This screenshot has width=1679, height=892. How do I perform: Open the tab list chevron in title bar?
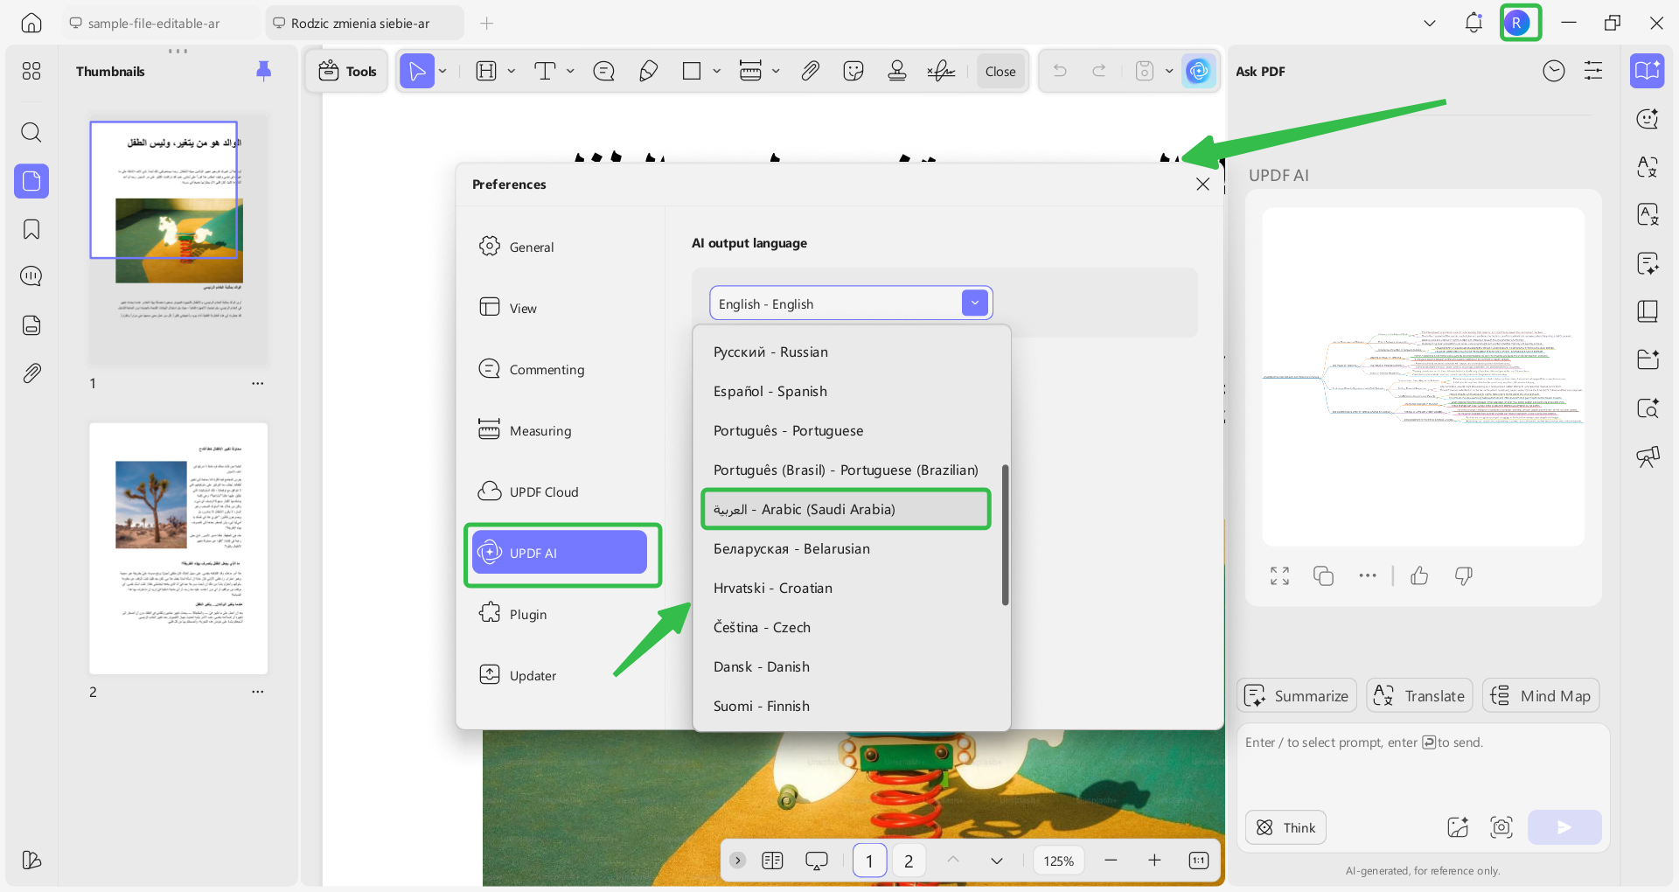[1430, 23]
